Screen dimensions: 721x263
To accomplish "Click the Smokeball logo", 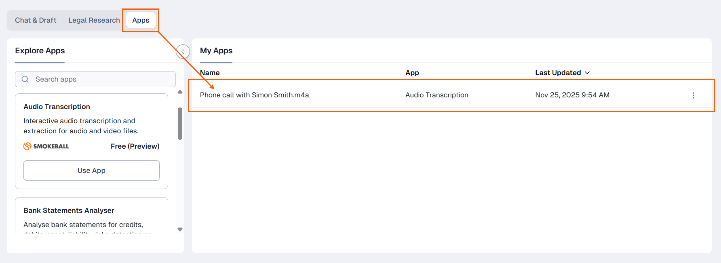I will pos(46,146).
